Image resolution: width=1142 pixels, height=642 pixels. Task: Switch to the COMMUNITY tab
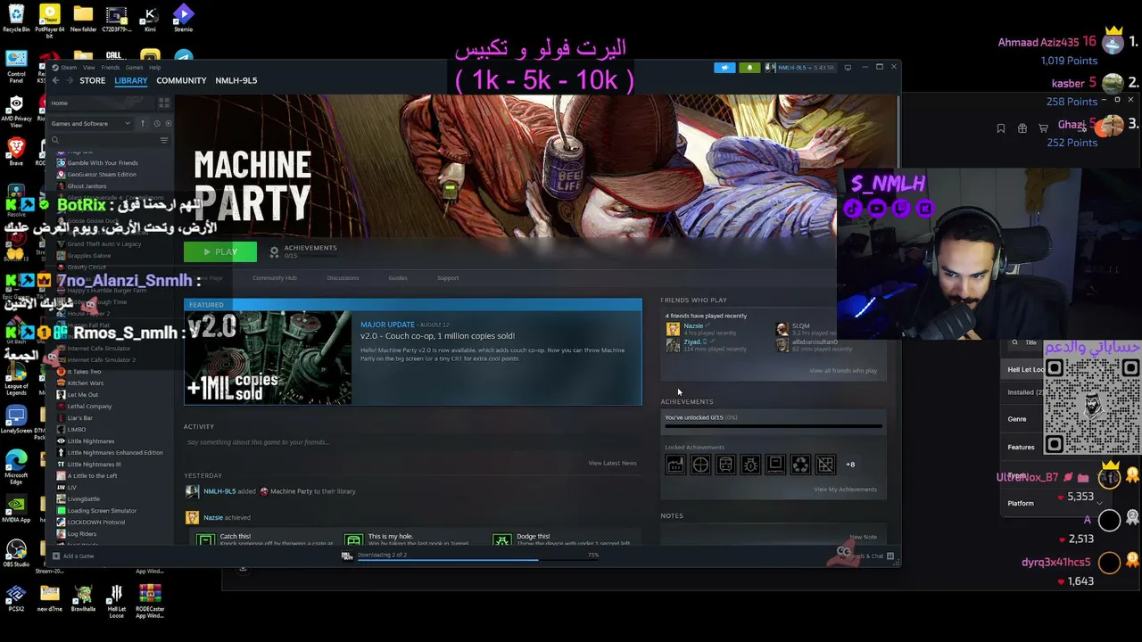181,80
